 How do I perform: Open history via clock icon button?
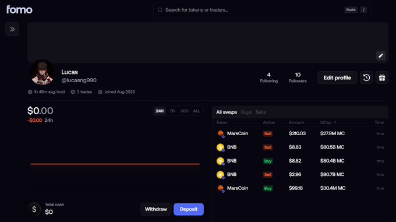[x=366, y=77]
